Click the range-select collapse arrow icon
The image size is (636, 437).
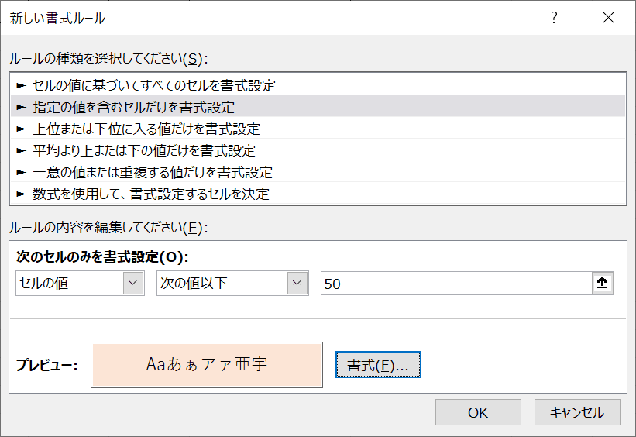[603, 283]
